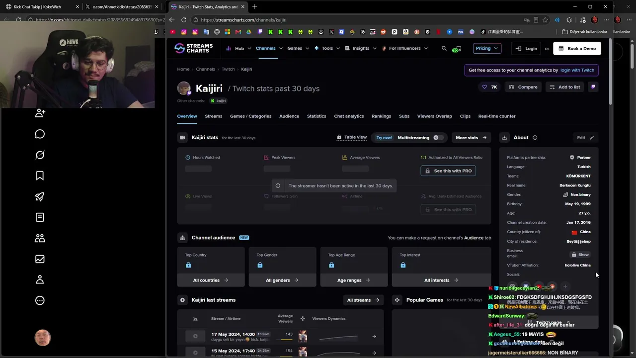The image size is (636, 358).
Task: Click the Popular Games gamepad icon
Action: pyautogui.click(x=397, y=300)
